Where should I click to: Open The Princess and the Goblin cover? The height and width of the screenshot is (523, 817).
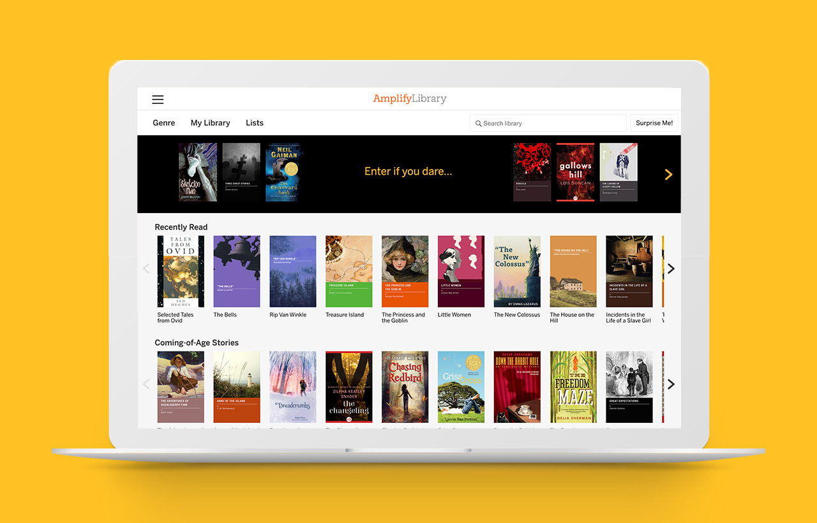click(405, 272)
